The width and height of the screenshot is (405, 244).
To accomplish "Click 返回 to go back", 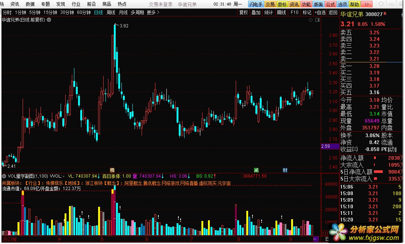I will (333, 12).
